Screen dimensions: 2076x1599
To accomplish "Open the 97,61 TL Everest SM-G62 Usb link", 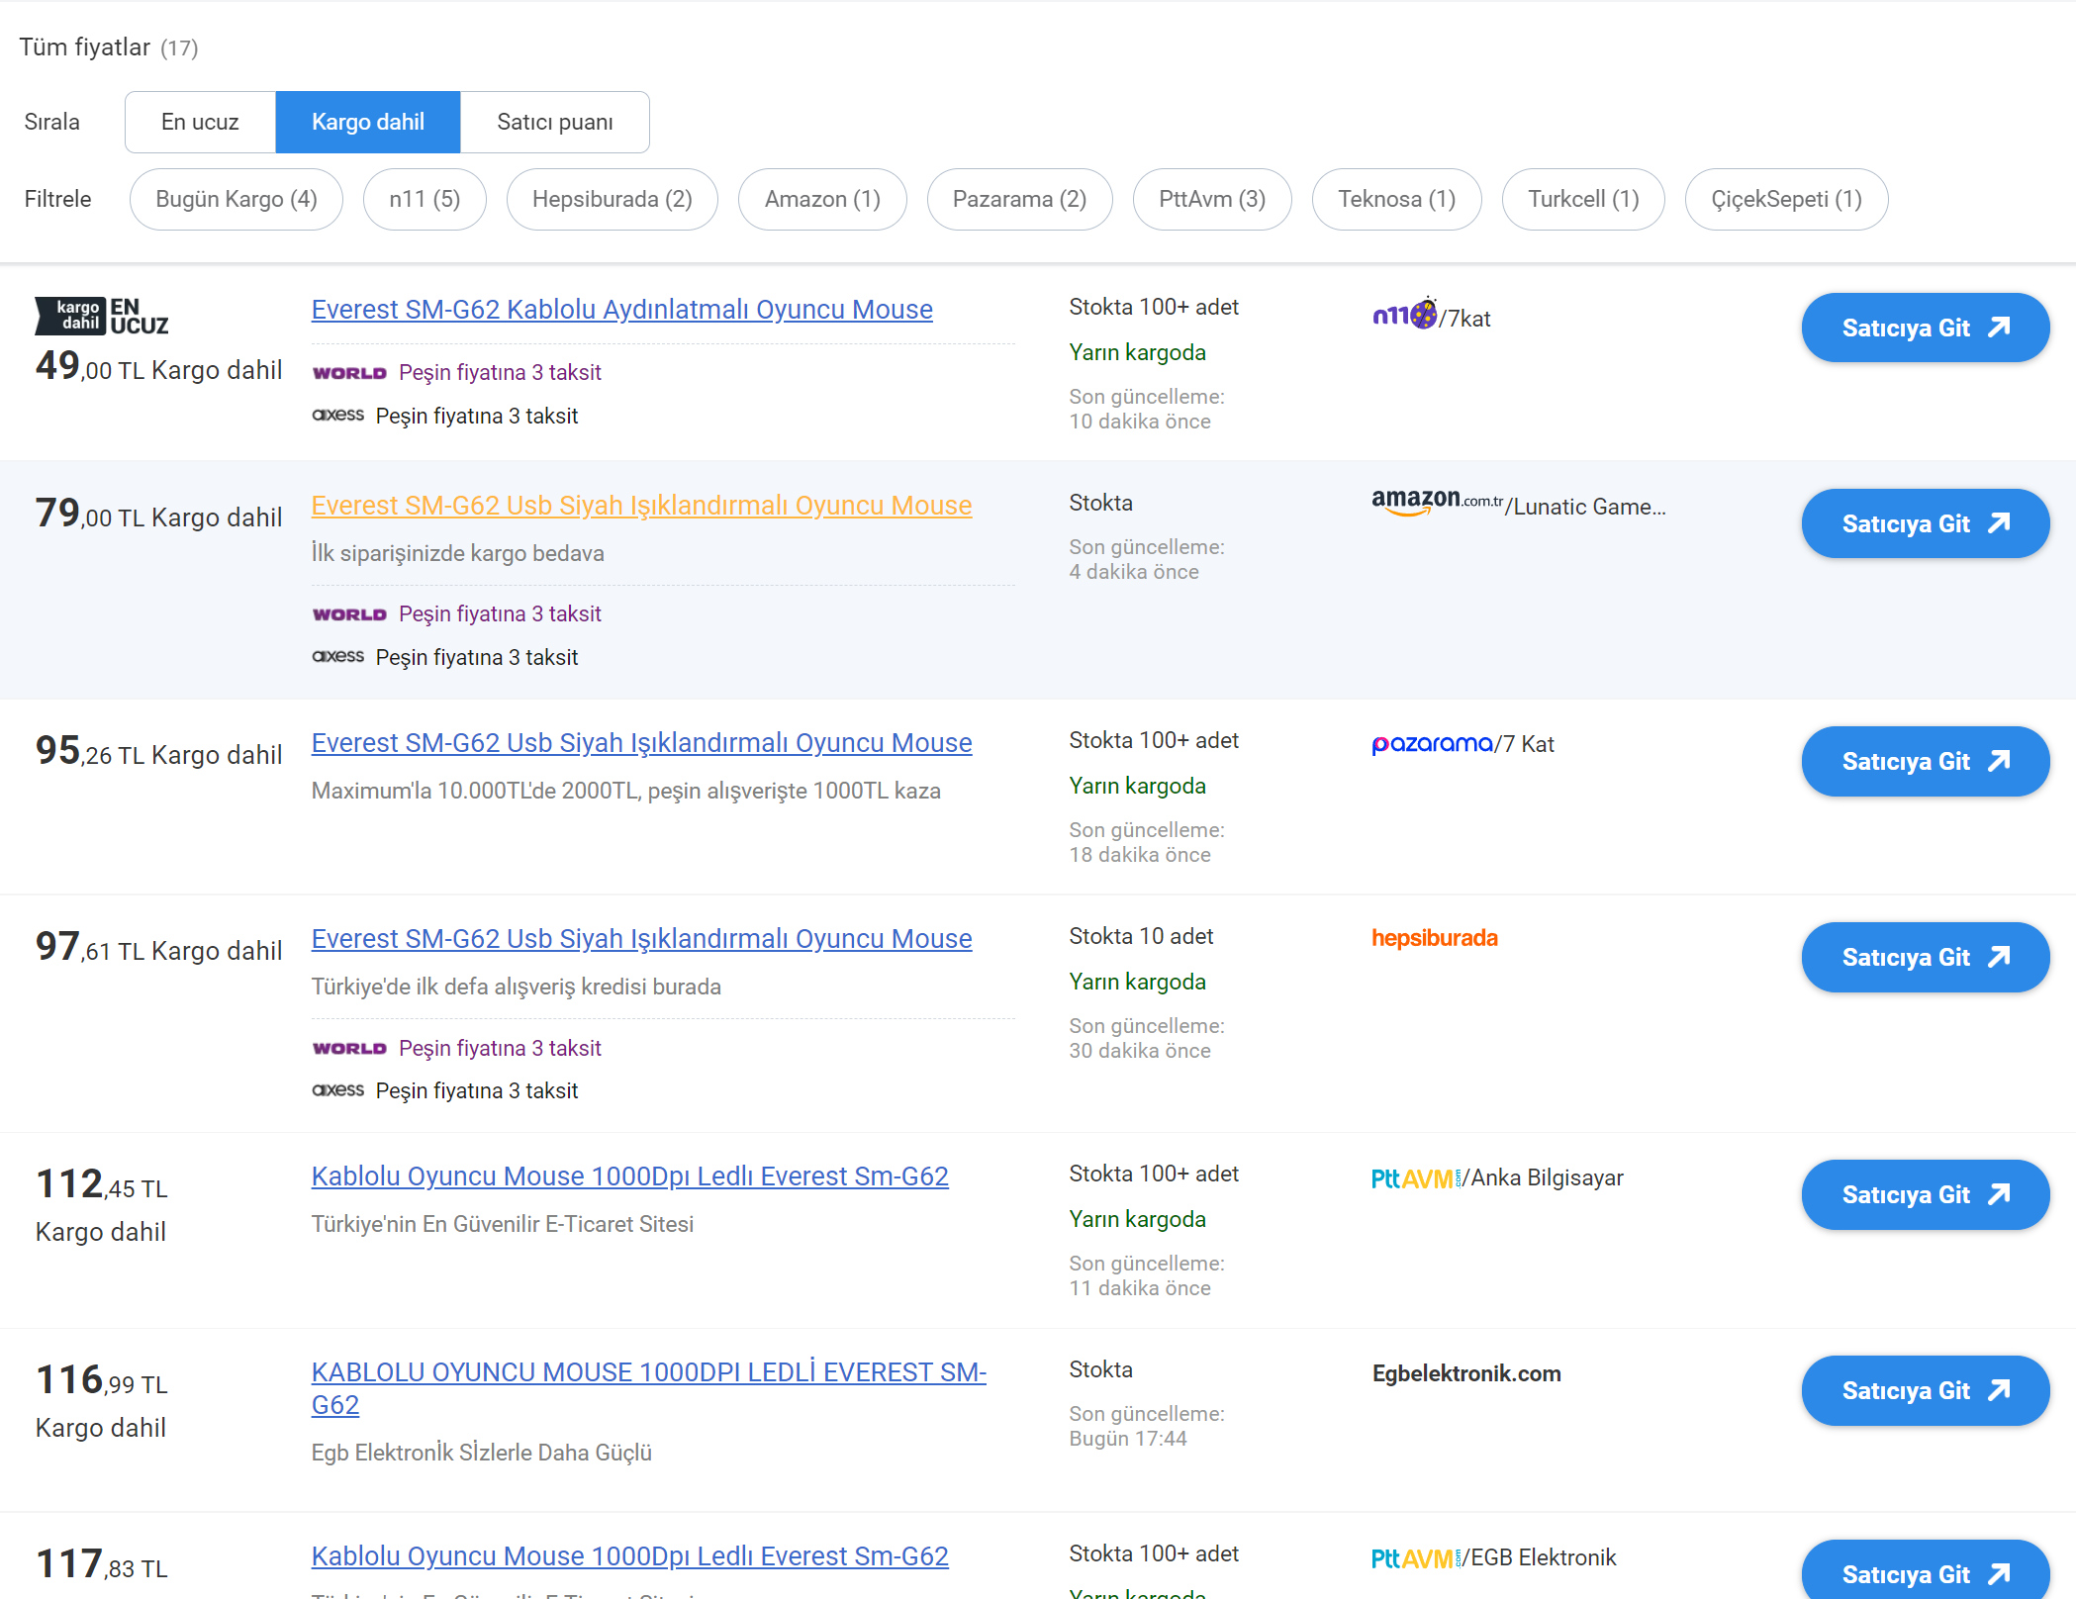I will [x=641, y=938].
